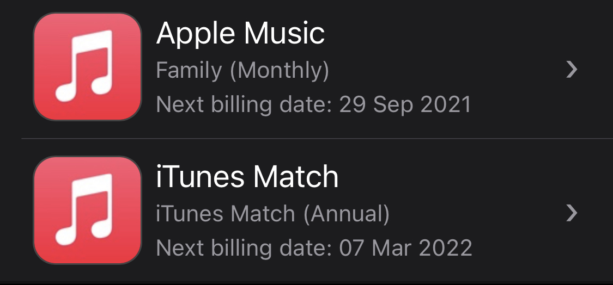Open the Apple Music subscription title
613x285 pixels.
point(240,34)
